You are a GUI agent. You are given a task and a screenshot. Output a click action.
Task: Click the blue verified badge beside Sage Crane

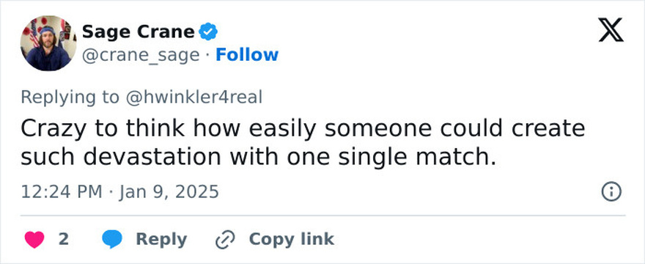coord(208,32)
